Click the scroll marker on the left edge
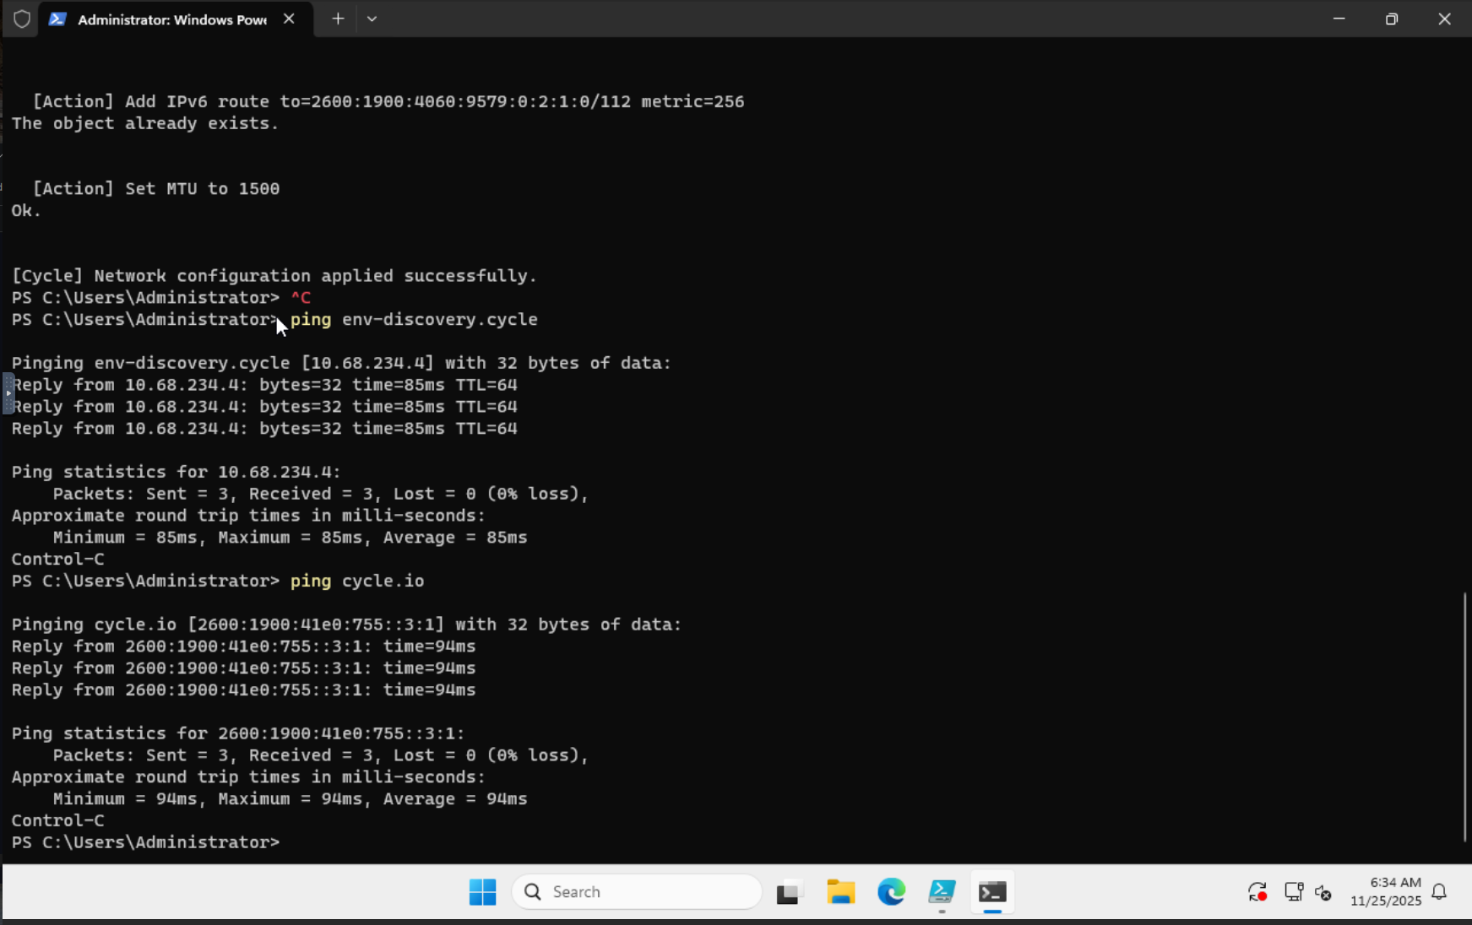Viewport: 1472px width, 925px height. 8,392
